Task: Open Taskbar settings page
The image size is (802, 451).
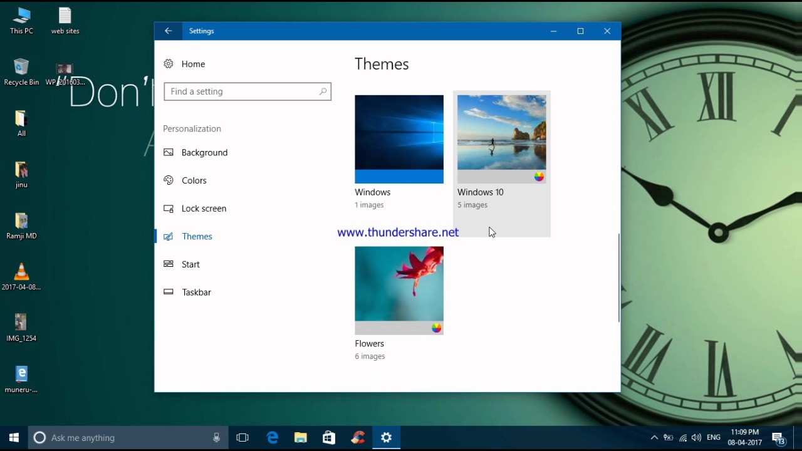Action: (x=196, y=293)
